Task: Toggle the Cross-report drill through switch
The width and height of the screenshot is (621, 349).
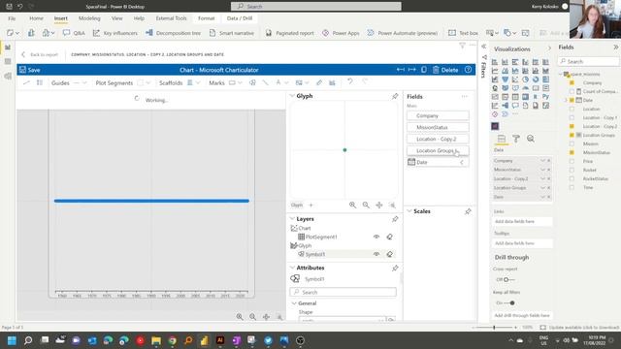Action: tap(508, 279)
